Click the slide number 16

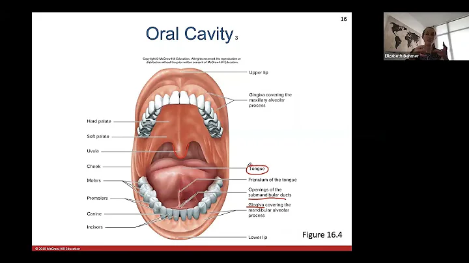344,19
